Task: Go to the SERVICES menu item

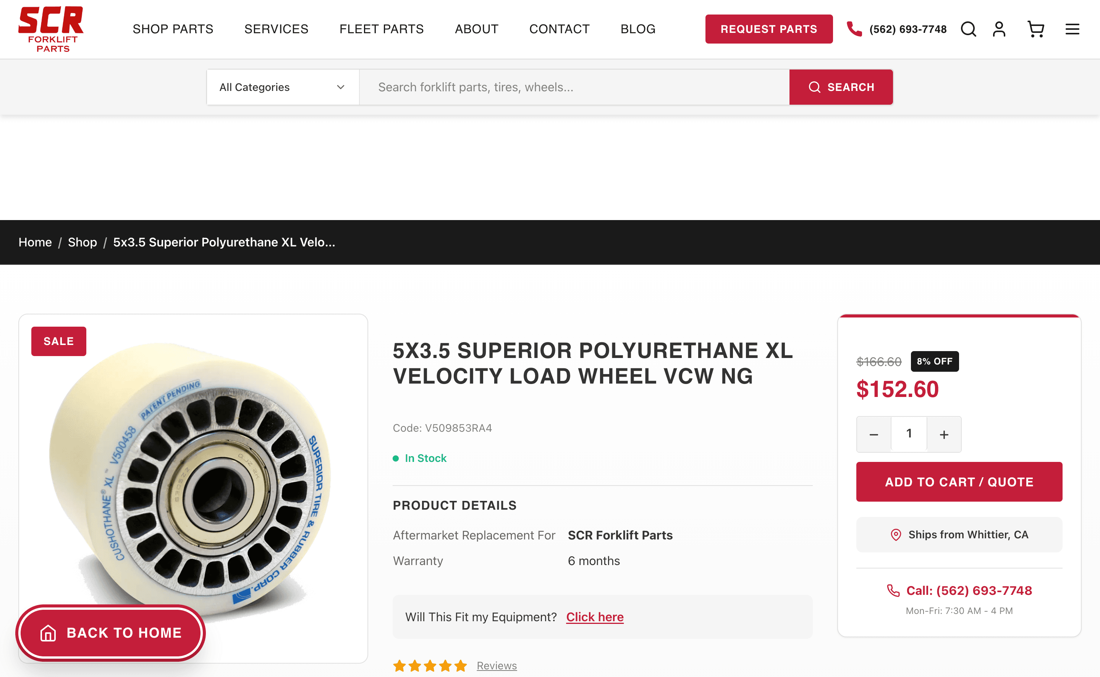Action: pyautogui.click(x=276, y=29)
